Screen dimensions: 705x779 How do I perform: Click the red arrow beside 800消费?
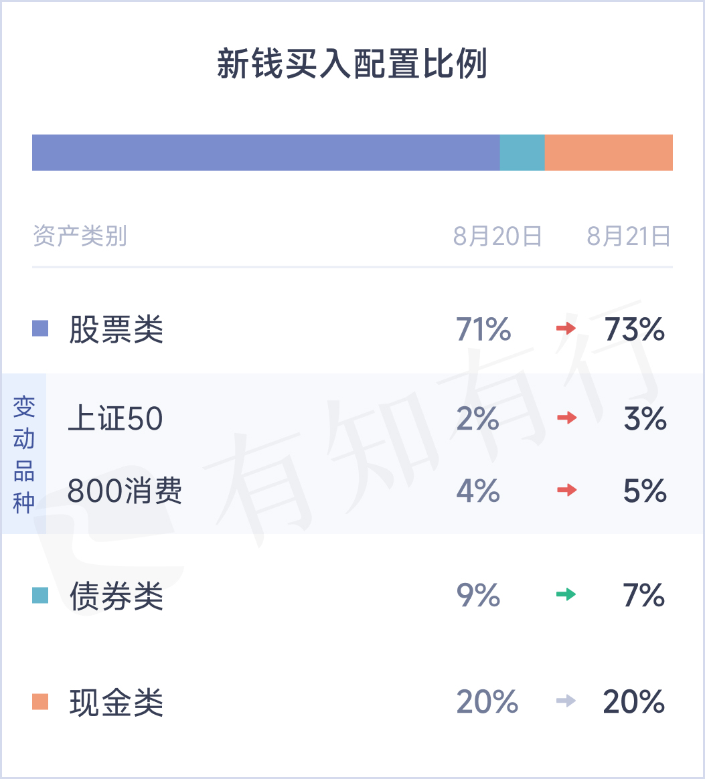pyautogui.click(x=567, y=490)
